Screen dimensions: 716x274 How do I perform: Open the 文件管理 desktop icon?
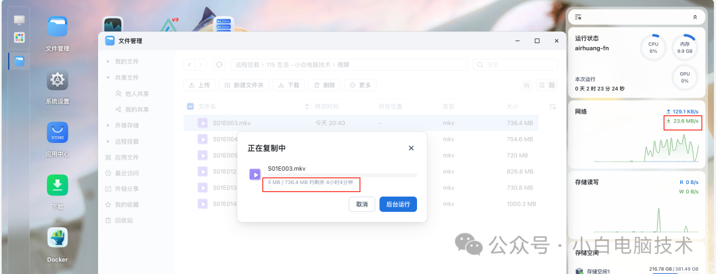(58, 27)
